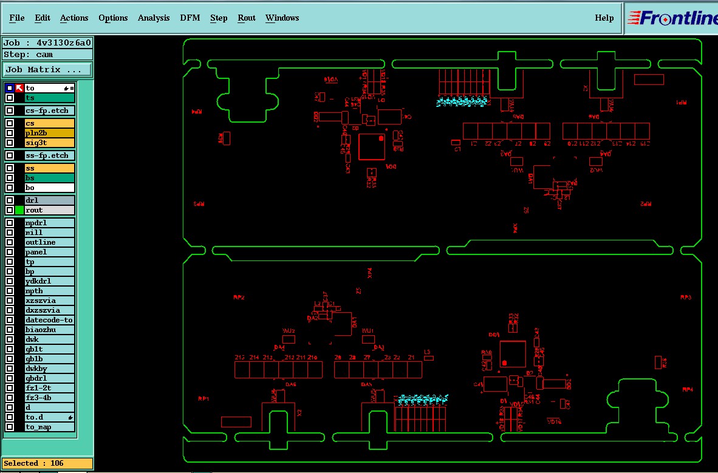Select the 'rout' layer name
The image size is (718, 473).
pyautogui.click(x=49, y=210)
